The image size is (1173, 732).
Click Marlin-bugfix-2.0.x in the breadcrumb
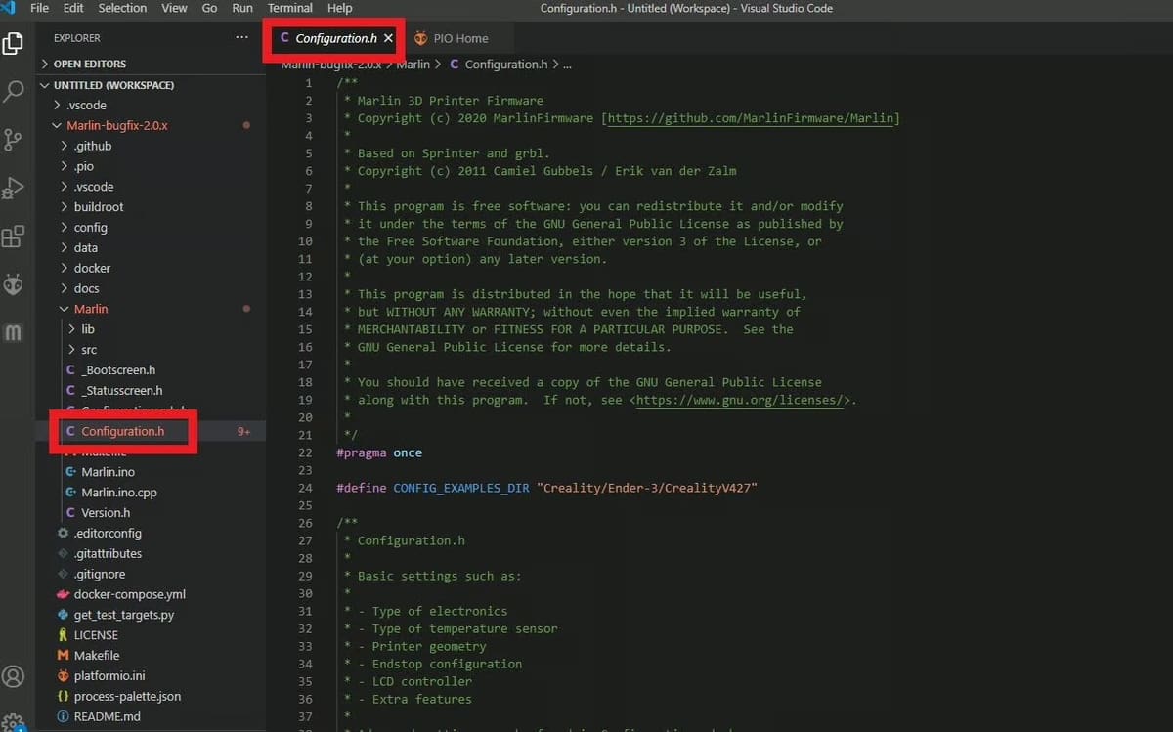330,65
